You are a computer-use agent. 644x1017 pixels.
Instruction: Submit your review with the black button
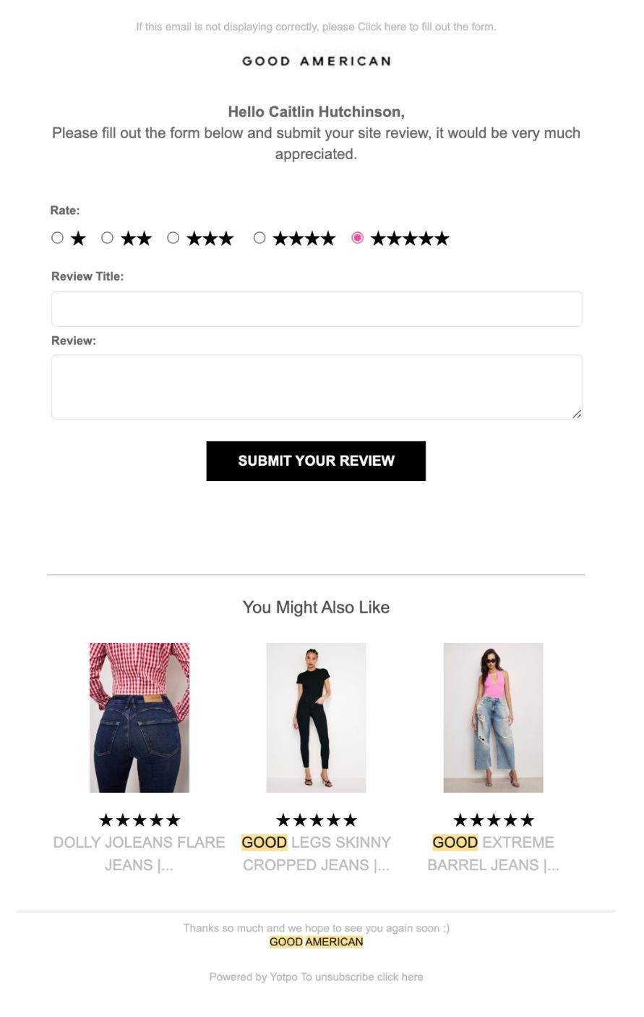(x=316, y=461)
